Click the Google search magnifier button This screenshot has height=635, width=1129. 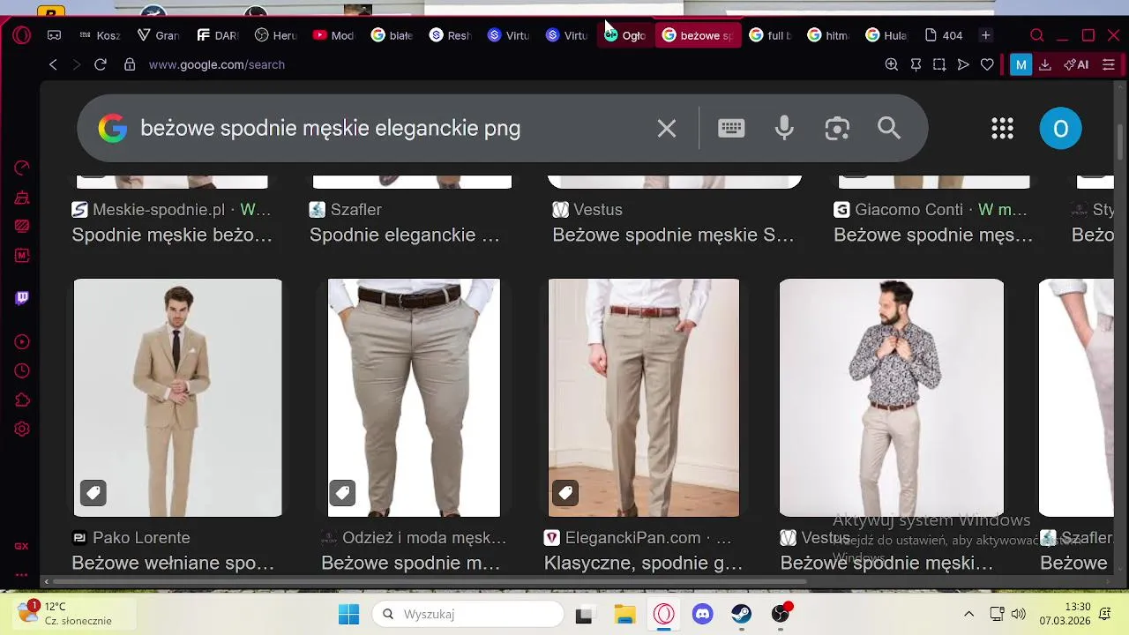point(889,128)
